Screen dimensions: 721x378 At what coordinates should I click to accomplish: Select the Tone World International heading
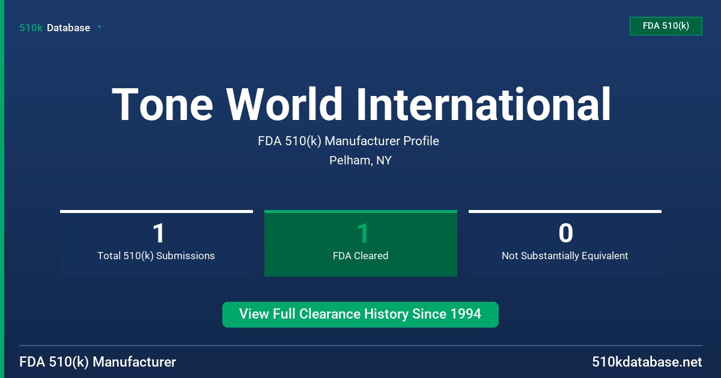pos(361,104)
